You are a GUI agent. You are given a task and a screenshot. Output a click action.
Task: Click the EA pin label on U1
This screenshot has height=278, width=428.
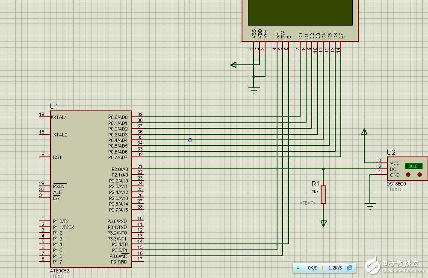[x=56, y=198]
